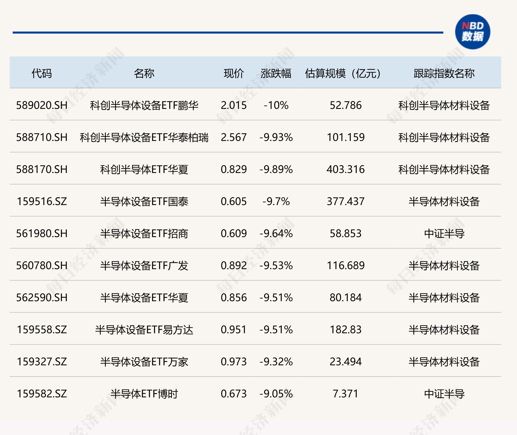Click 半导体材料设备 in 159516.SZ row
The height and width of the screenshot is (435, 517).
[x=444, y=201]
